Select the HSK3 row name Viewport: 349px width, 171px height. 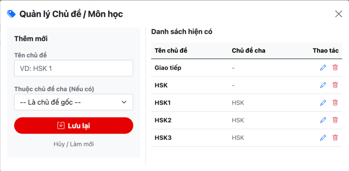pyautogui.click(x=164, y=138)
